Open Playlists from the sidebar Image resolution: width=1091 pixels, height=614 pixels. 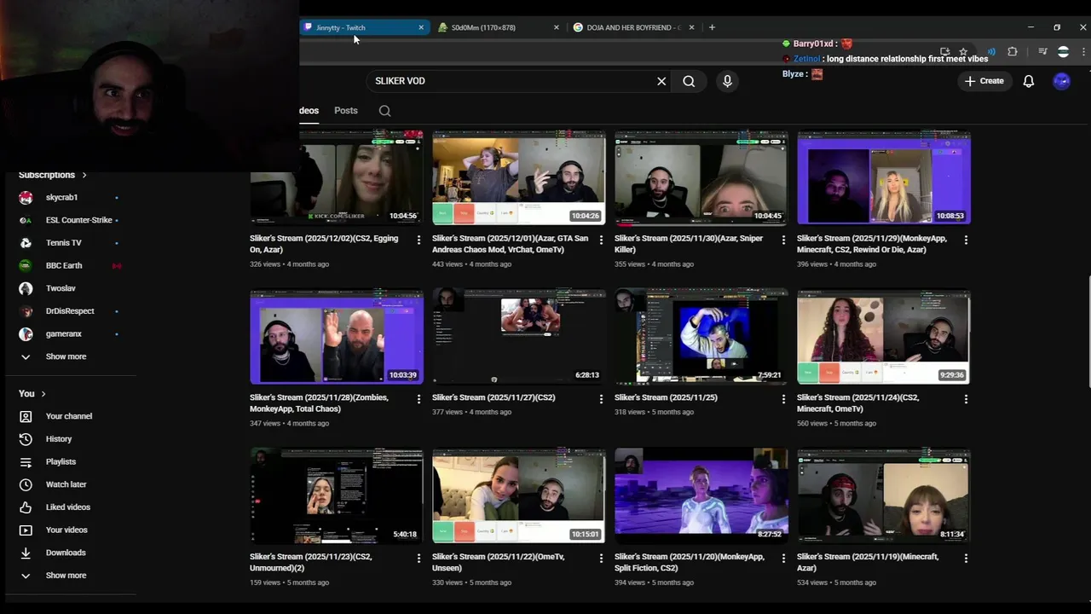pyautogui.click(x=61, y=461)
